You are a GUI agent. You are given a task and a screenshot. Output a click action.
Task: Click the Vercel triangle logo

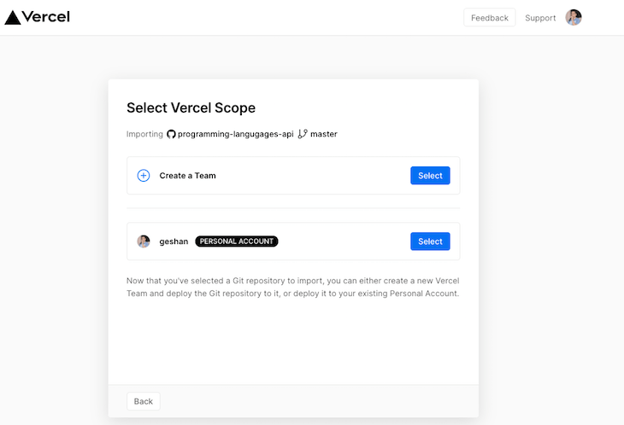point(12,17)
